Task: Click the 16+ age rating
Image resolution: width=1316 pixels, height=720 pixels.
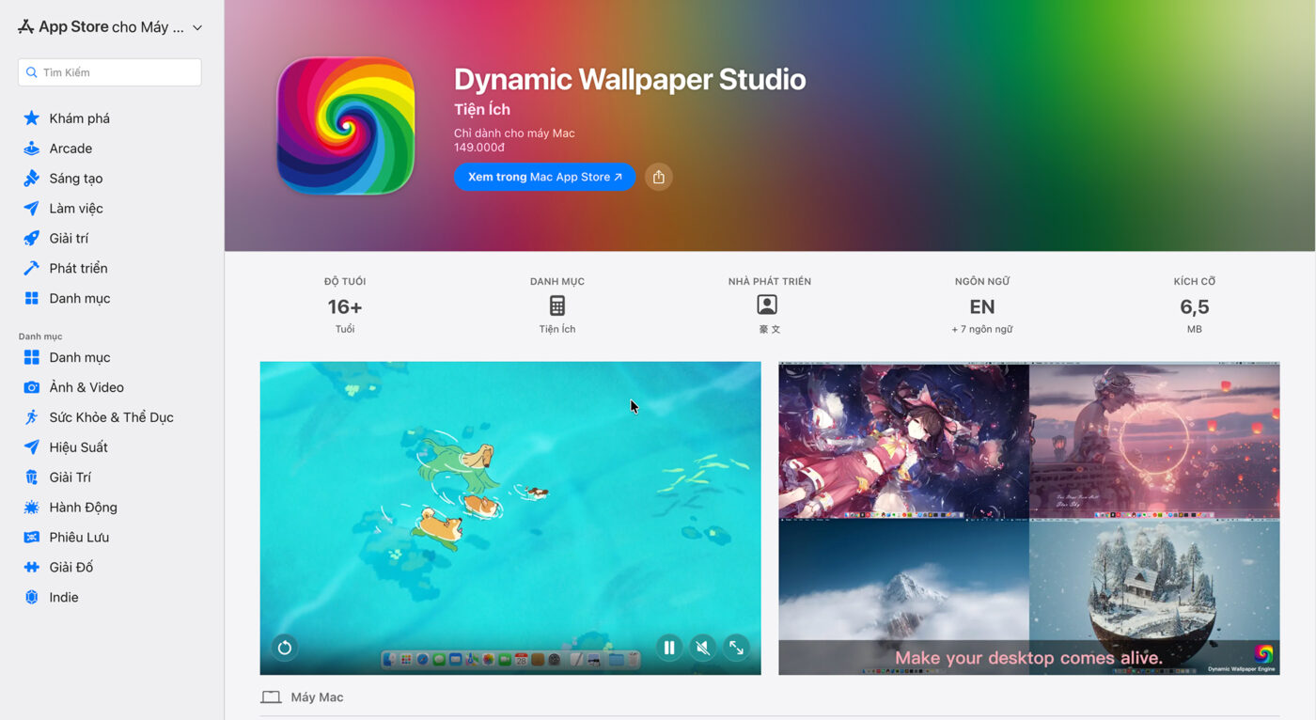Action: point(345,307)
